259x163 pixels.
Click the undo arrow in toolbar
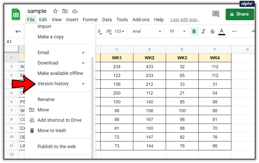pyautogui.click(x=18, y=31)
